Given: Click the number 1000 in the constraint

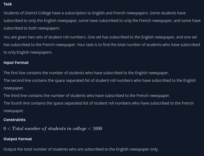Looking at the screenshot, I should tap(97, 129).
